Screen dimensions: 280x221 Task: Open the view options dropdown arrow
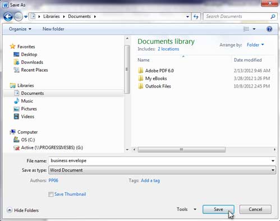click(254, 29)
